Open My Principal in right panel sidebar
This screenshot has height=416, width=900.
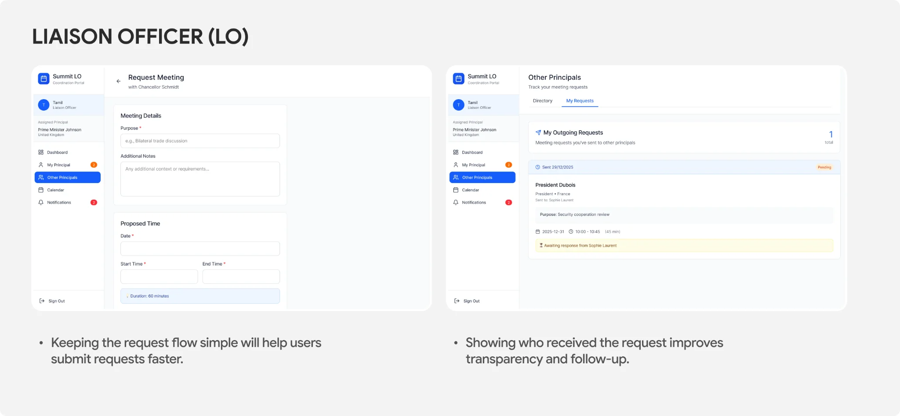pos(482,165)
